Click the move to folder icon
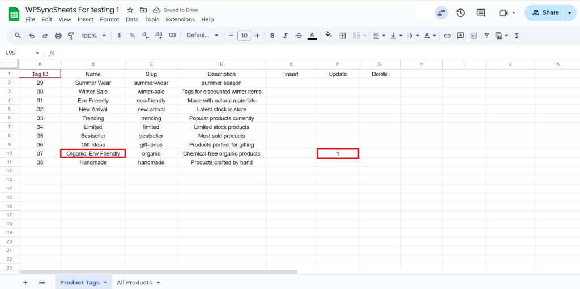This screenshot has width=580, height=289. tap(143, 10)
